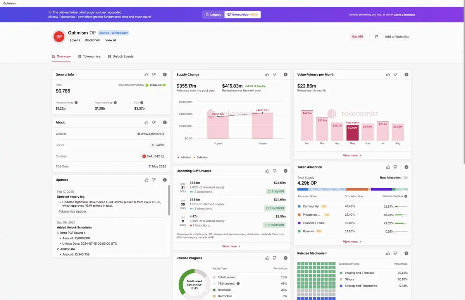
Task: Open the Unlock Events tab
Action: click(121, 57)
